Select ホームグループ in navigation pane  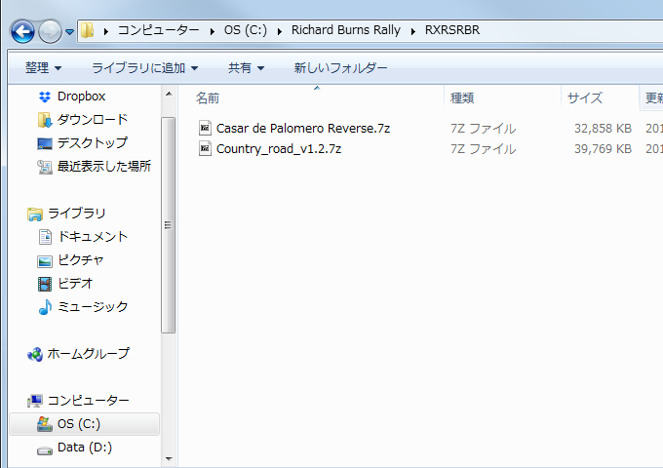click(x=89, y=353)
